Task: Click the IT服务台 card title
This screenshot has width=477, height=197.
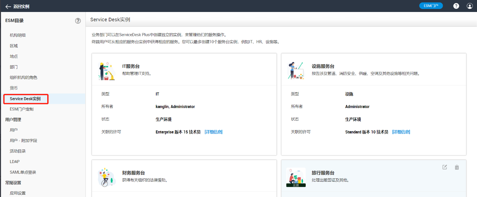Action: point(131,67)
